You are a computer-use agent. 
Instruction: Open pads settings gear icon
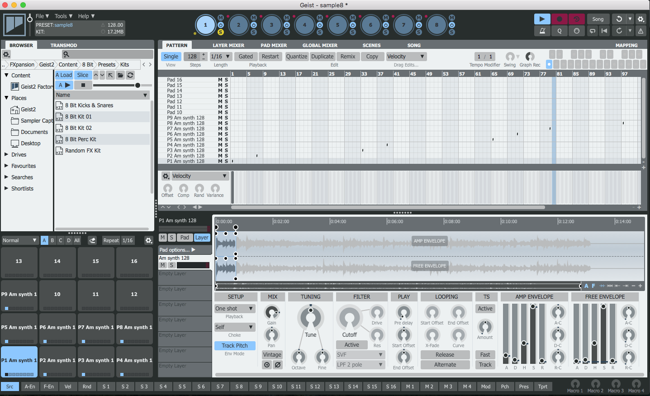click(x=148, y=240)
